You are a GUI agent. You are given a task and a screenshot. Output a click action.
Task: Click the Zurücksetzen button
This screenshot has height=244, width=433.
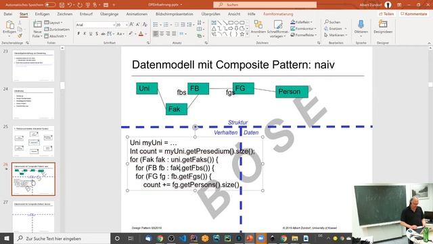coord(57,29)
